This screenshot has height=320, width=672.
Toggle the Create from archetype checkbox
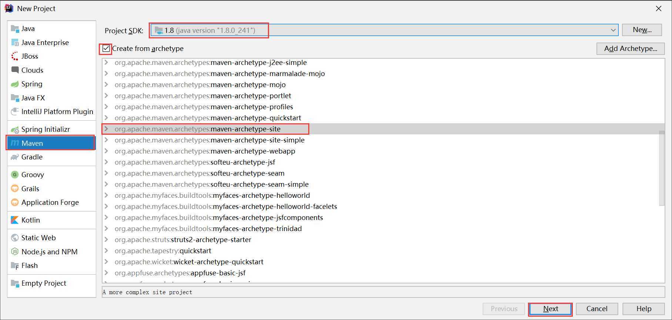click(106, 48)
